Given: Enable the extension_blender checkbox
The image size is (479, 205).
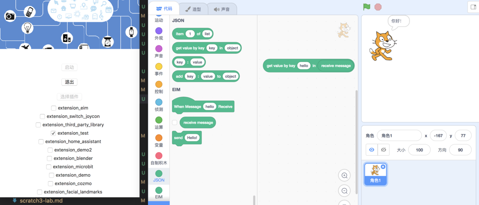Looking at the screenshot, I should 49,158.
